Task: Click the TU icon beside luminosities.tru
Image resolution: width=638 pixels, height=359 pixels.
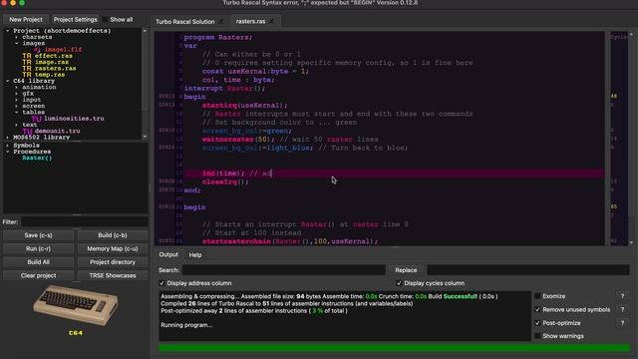Action: coord(37,119)
